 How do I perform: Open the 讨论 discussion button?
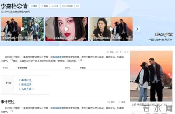55,6
